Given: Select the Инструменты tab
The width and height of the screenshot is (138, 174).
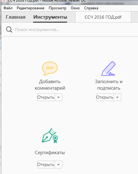Looking at the screenshot, I should (50, 17).
